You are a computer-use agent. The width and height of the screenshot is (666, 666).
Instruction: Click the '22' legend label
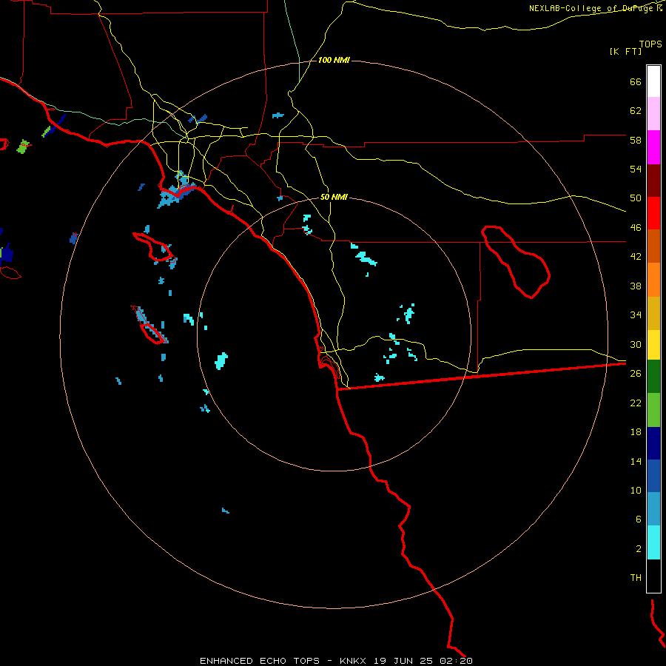click(x=636, y=403)
